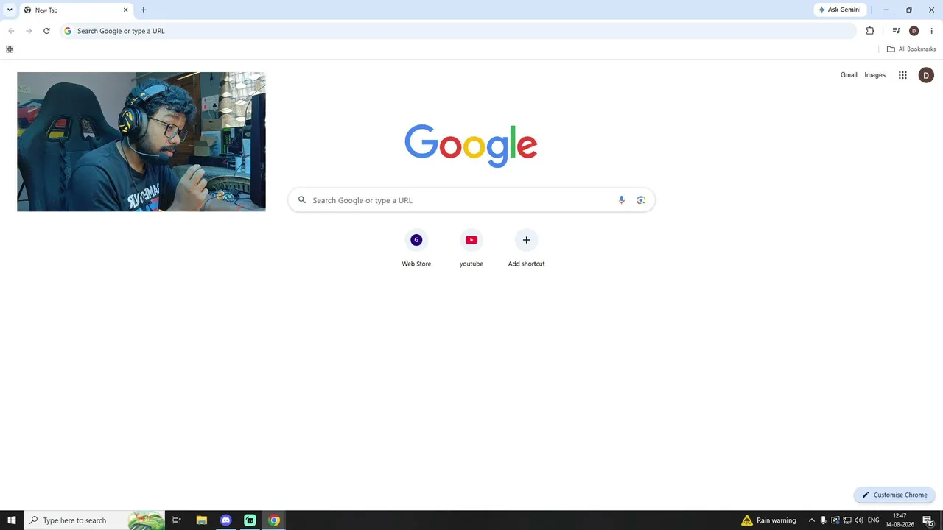
Task: Open the media controls icon
Action: pos(896,31)
